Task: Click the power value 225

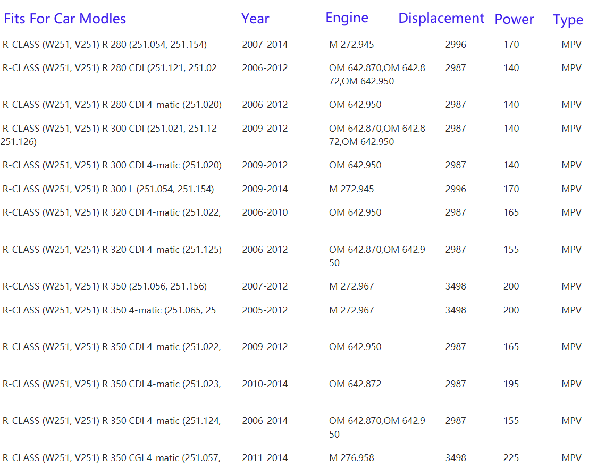Action: (x=511, y=458)
